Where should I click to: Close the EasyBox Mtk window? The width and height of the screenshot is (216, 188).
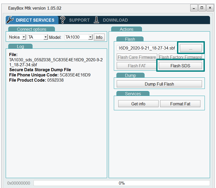pos(210,8)
